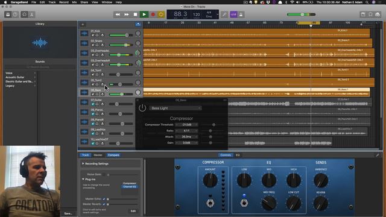Toggle the purple Count-in button
Viewport: 386px width, 217px height.
pyautogui.click(x=233, y=14)
